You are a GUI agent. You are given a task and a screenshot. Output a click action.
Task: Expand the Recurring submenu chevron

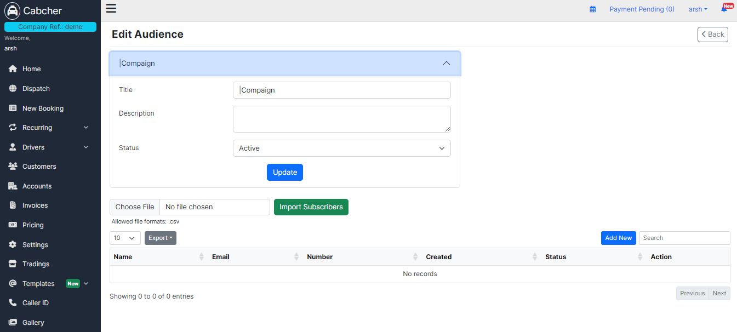click(86, 128)
